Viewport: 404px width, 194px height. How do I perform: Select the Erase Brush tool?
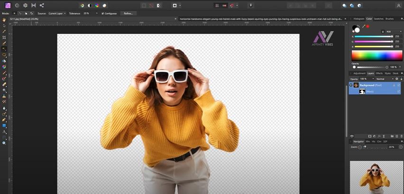(4, 84)
